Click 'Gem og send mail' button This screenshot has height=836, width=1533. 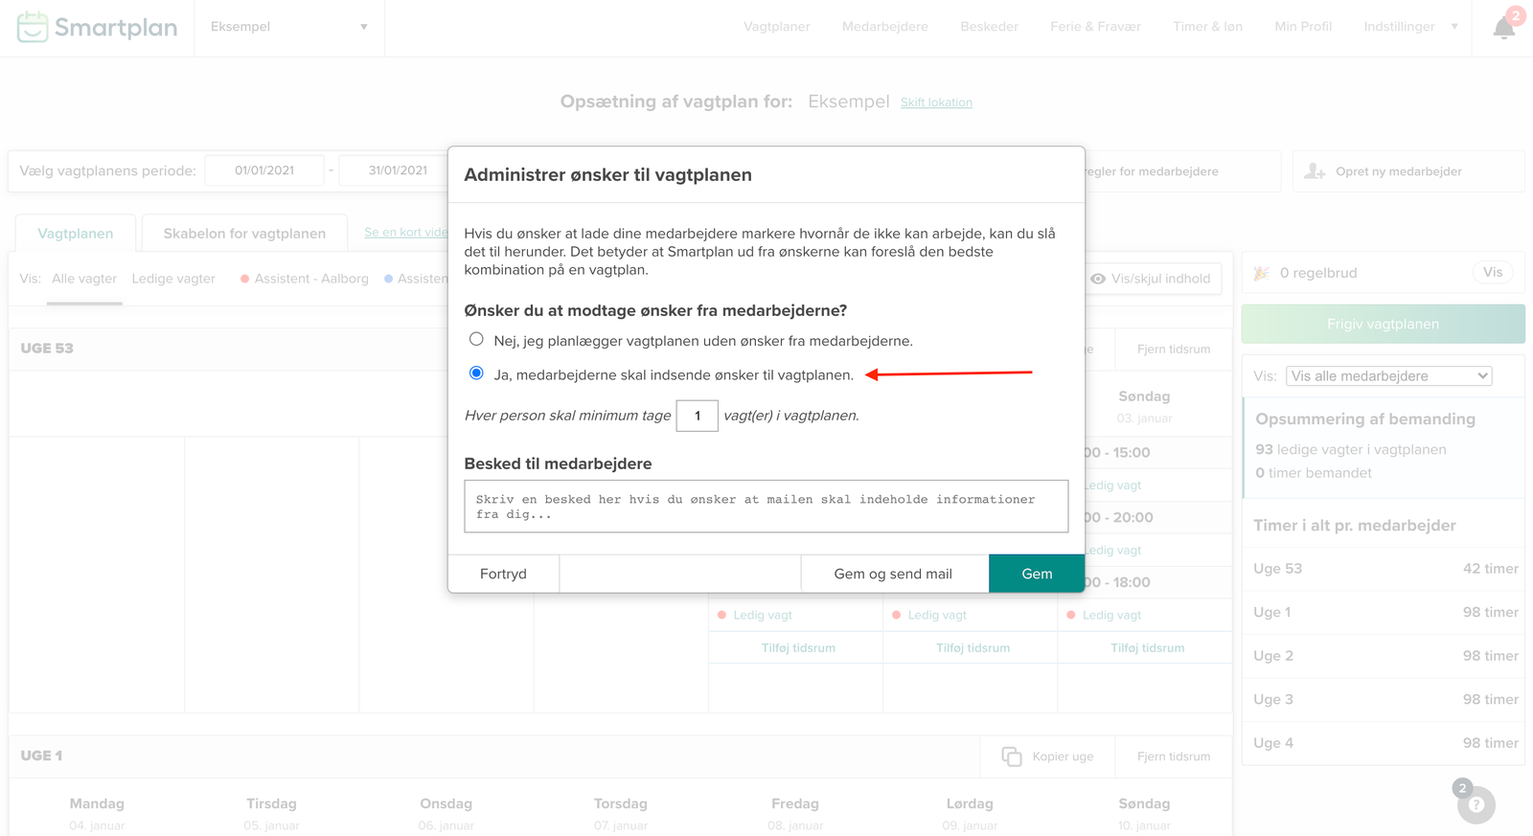tap(893, 574)
